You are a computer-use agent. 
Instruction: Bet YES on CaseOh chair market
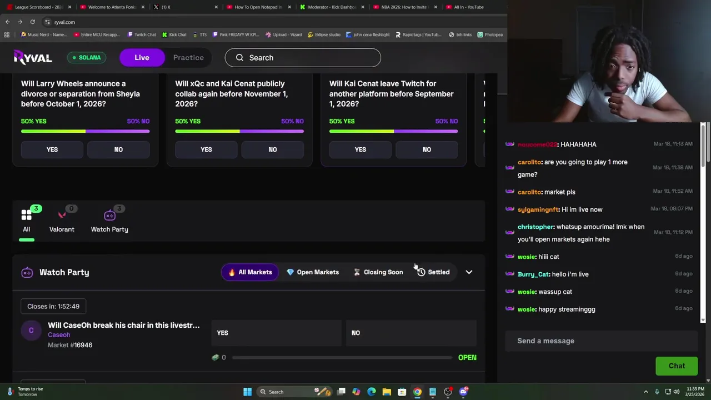coord(276,333)
